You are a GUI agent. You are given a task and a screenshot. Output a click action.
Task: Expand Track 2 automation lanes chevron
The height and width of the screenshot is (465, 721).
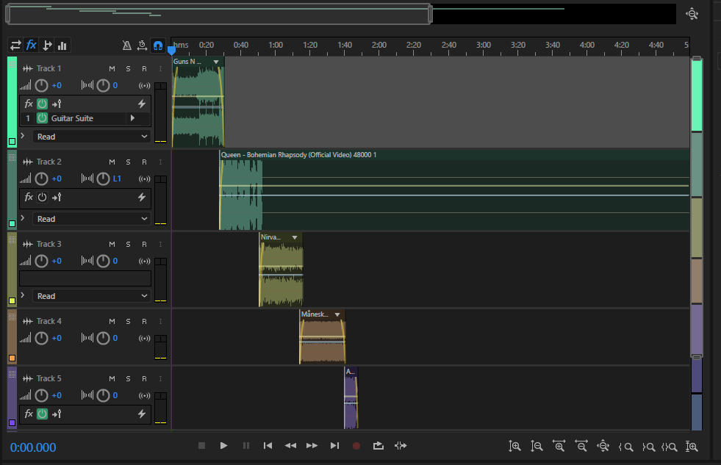pos(23,219)
